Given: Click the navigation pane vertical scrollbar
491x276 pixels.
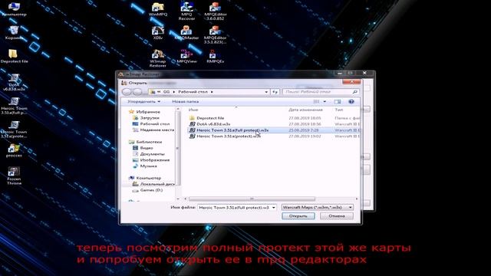Looking at the screenshot, I should 178,147.
